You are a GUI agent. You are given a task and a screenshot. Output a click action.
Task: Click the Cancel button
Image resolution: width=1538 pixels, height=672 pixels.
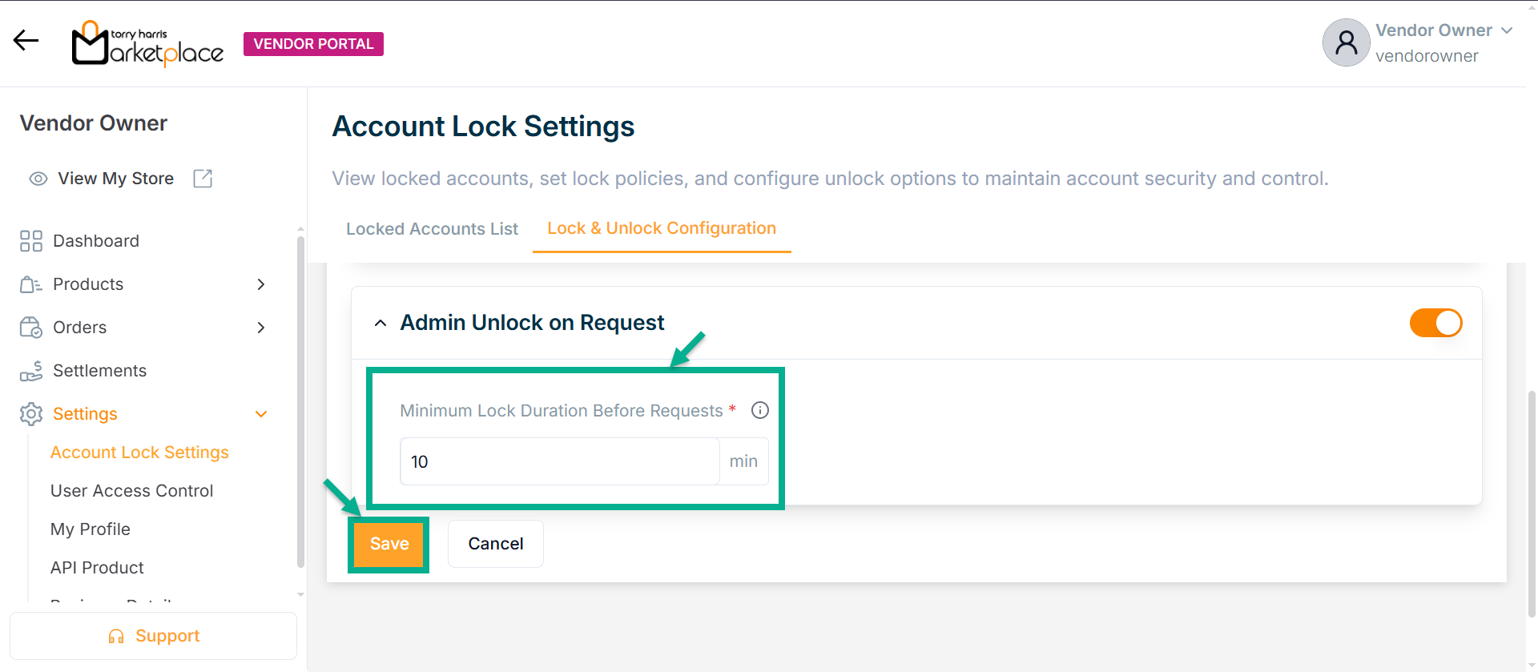pyautogui.click(x=495, y=544)
